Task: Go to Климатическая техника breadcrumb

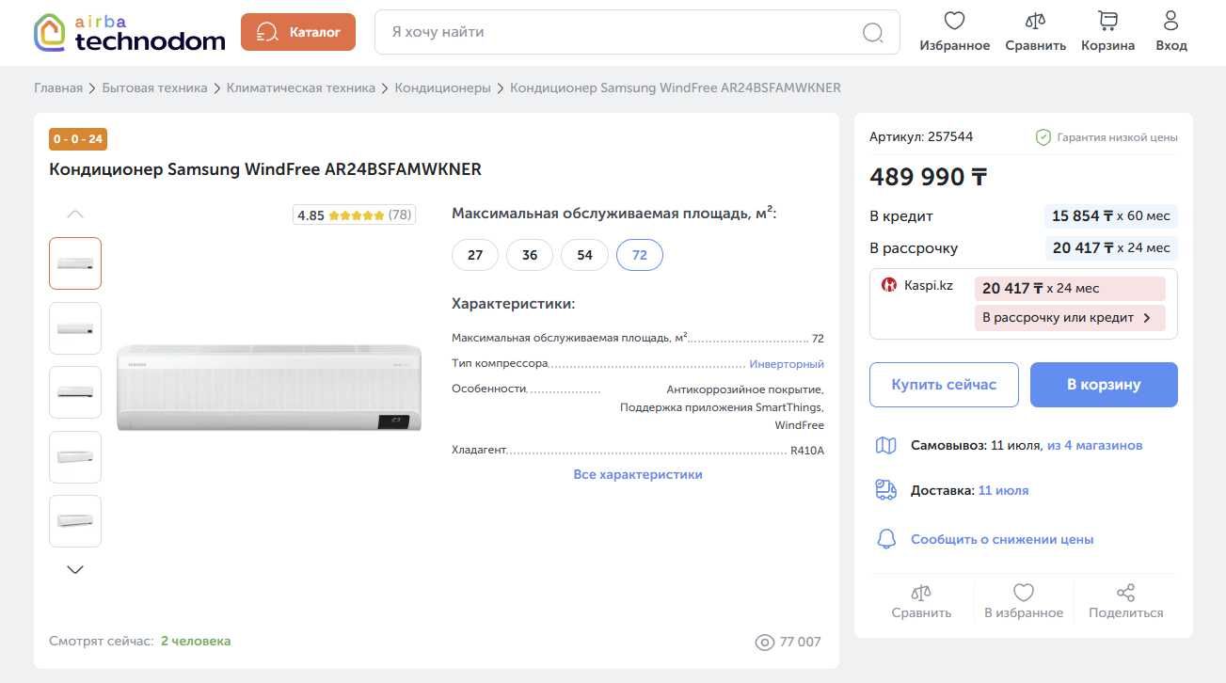Action: pos(301,87)
